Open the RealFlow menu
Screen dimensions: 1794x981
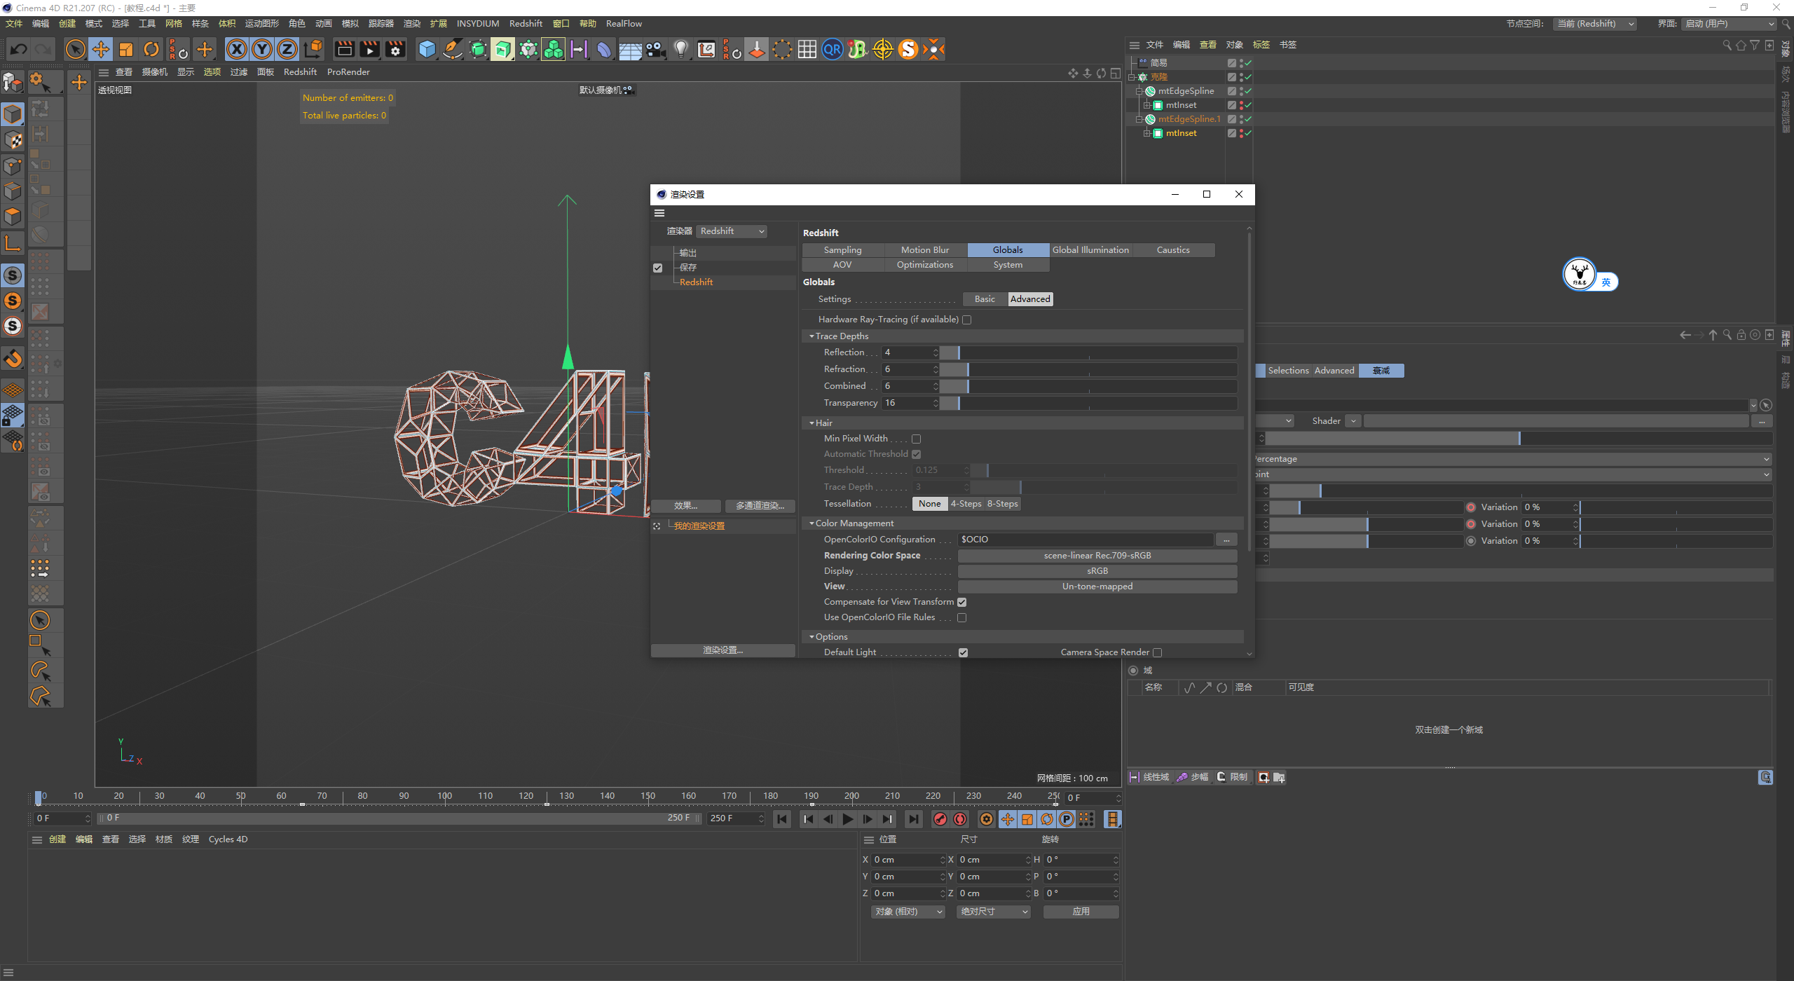coord(623,23)
